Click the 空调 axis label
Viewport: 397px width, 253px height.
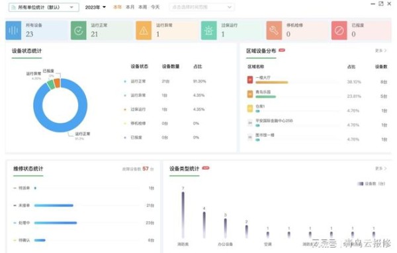click(x=267, y=244)
